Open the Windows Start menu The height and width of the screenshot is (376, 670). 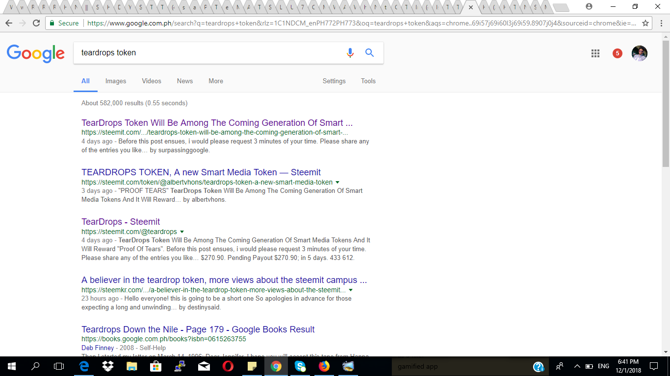point(11,366)
